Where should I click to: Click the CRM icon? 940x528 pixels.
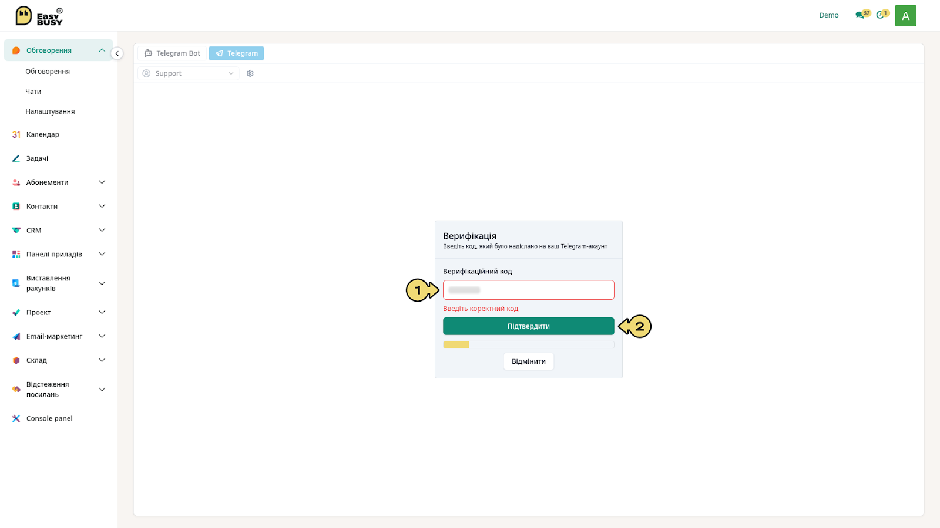[16, 231]
